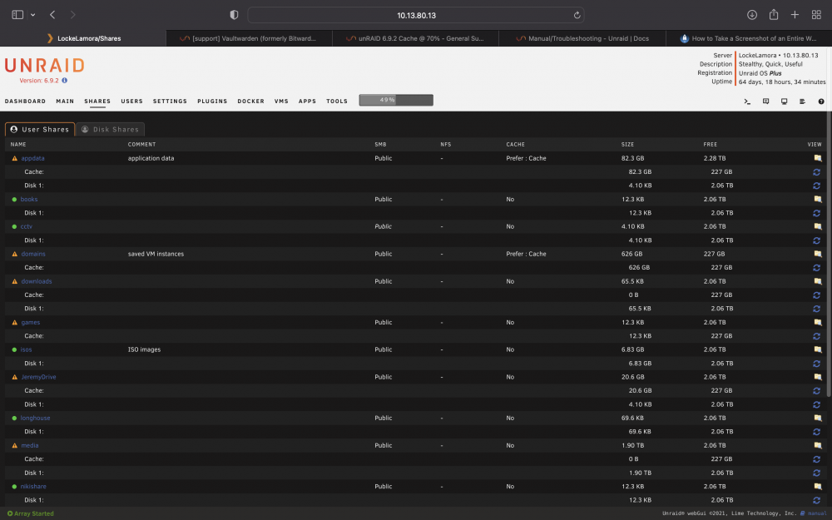
Task: Click the version info icon beside 6.9.2
Action: click(x=65, y=81)
